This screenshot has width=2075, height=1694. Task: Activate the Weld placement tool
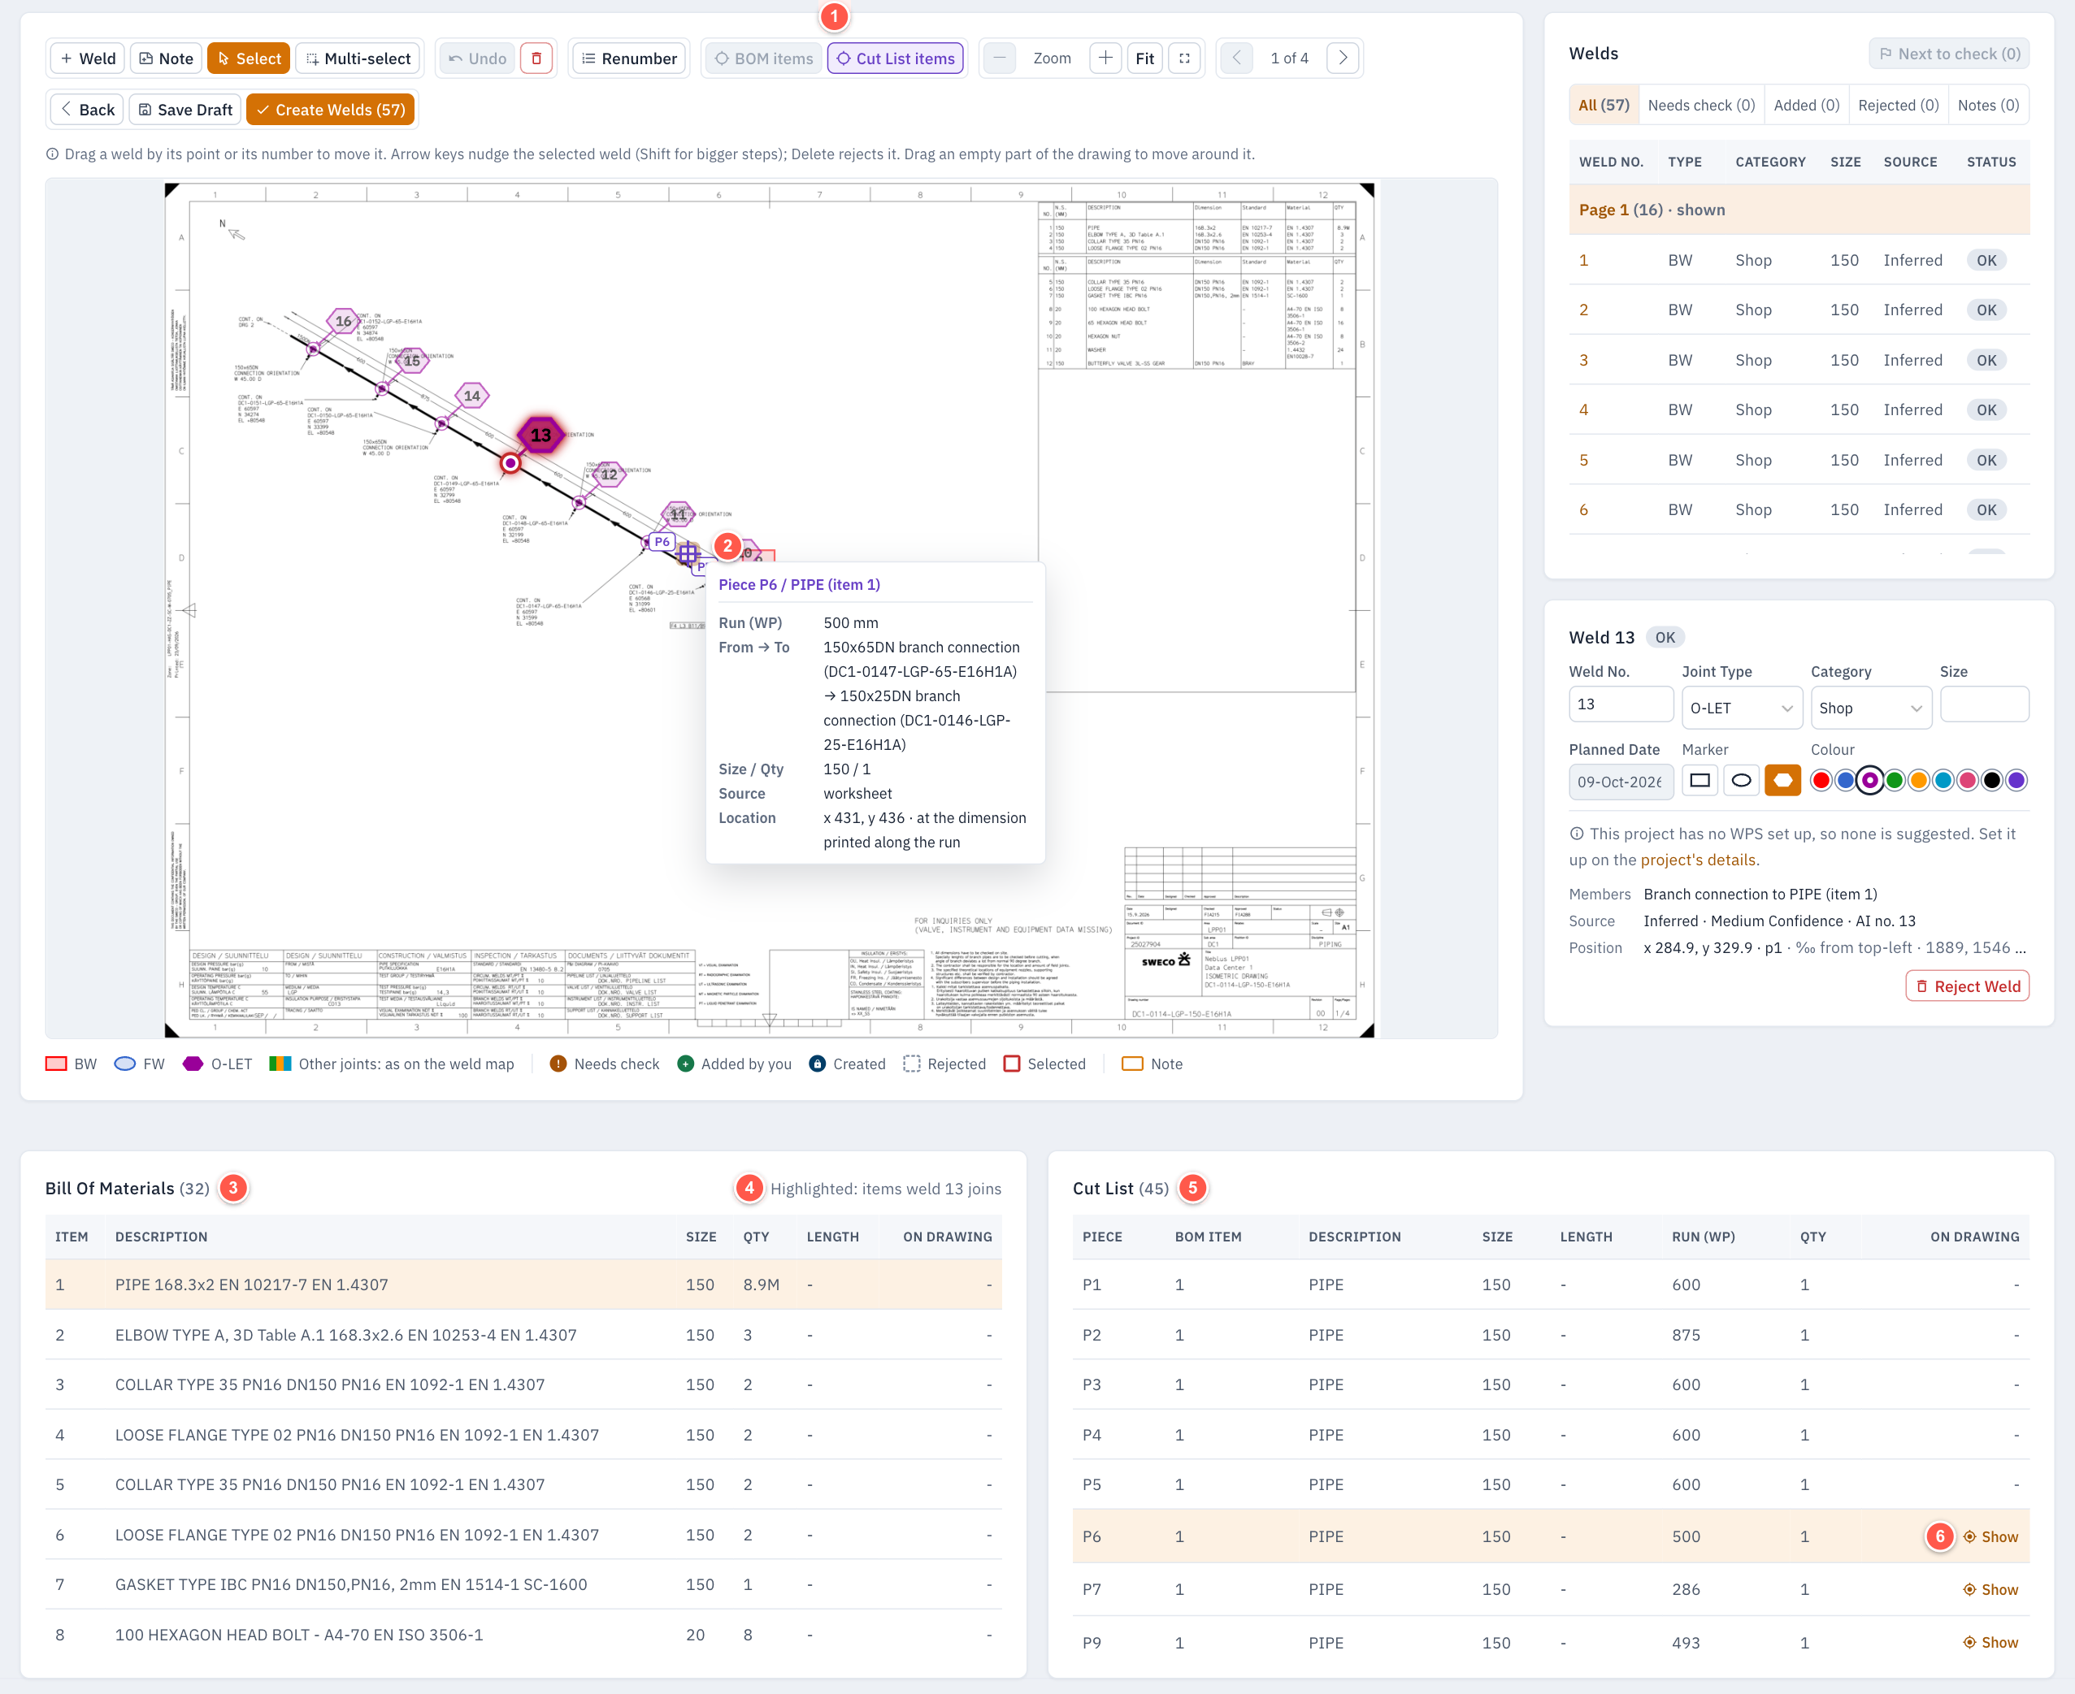tap(88, 58)
